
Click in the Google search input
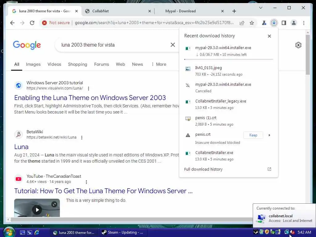tap(114, 45)
